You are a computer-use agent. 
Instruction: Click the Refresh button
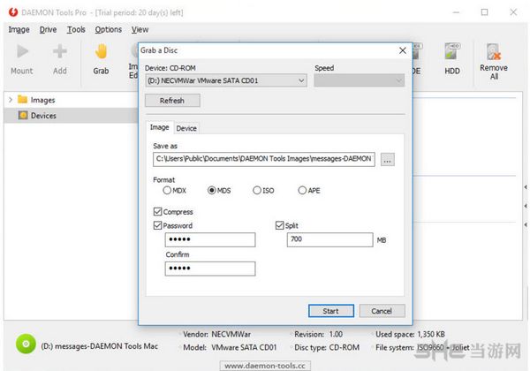click(172, 101)
